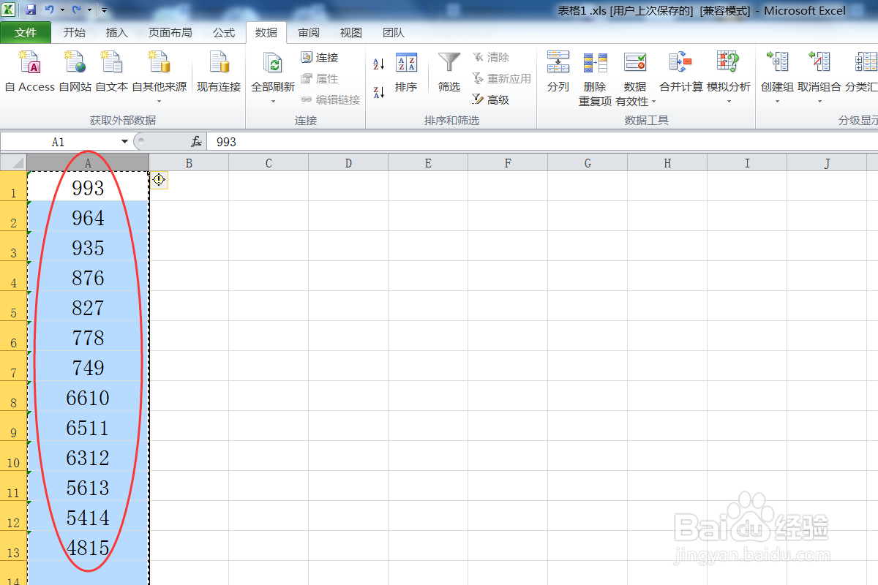The height and width of the screenshot is (585, 878).
Task: Open the Page Layout tab
Action: (x=170, y=33)
